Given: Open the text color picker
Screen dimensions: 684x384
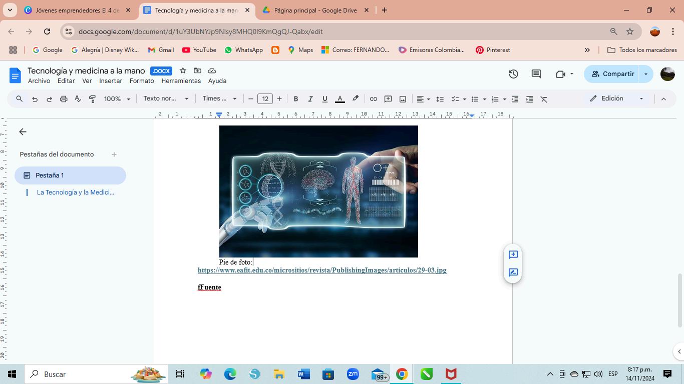Looking at the screenshot, I should (339, 99).
